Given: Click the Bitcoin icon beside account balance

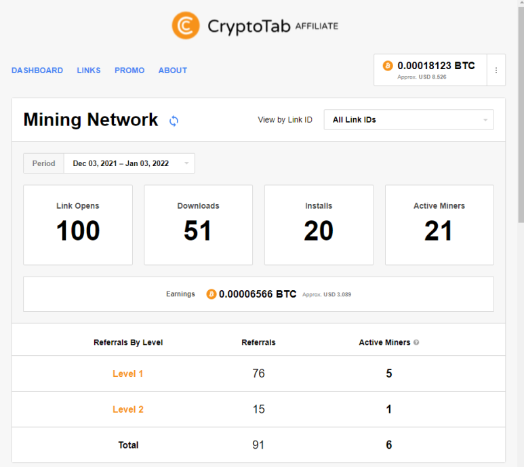Looking at the screenshot, I should click(x=388, y=66).
